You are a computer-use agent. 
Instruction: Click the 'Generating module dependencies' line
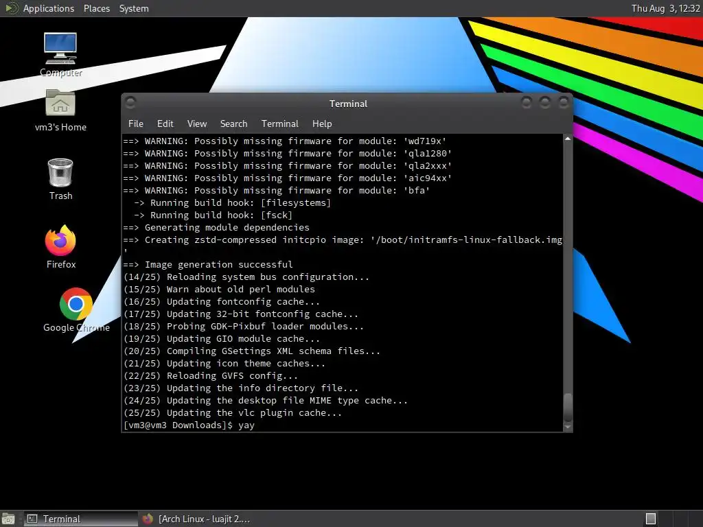point(216,227)
